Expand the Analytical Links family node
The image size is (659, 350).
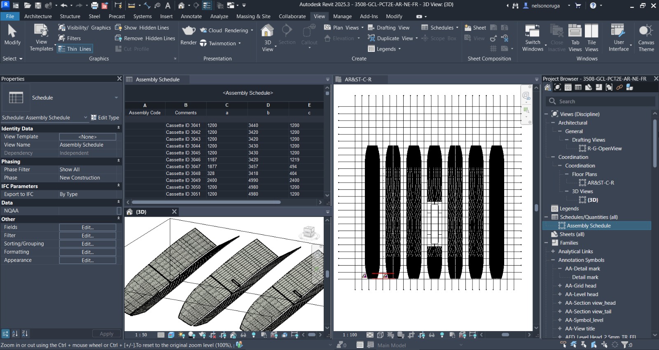tap(553, 252)
